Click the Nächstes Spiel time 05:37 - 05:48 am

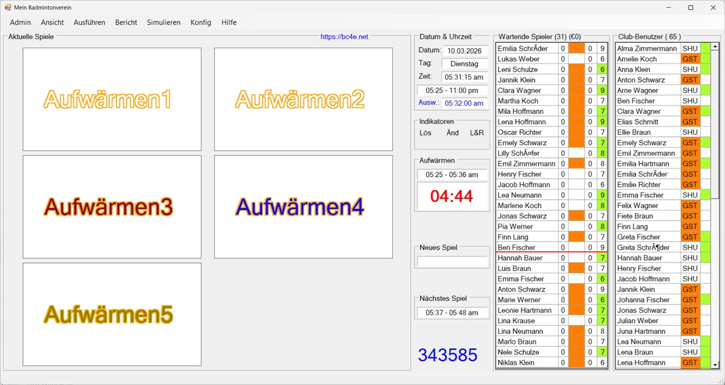452,313
